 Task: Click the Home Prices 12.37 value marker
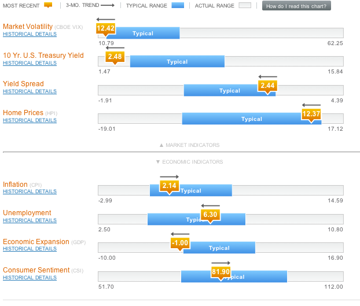click(x=311, y=114)
